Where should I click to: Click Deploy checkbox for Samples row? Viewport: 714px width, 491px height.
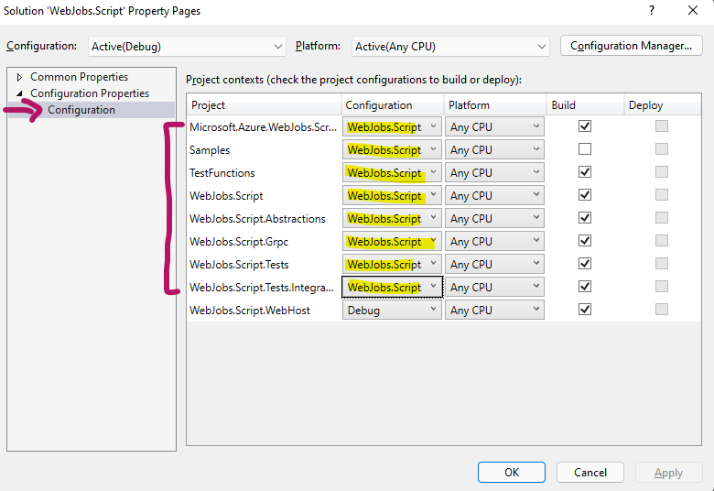coord(662,149)
